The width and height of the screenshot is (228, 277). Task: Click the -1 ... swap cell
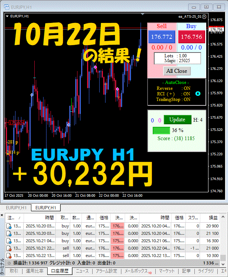[193, 248]
